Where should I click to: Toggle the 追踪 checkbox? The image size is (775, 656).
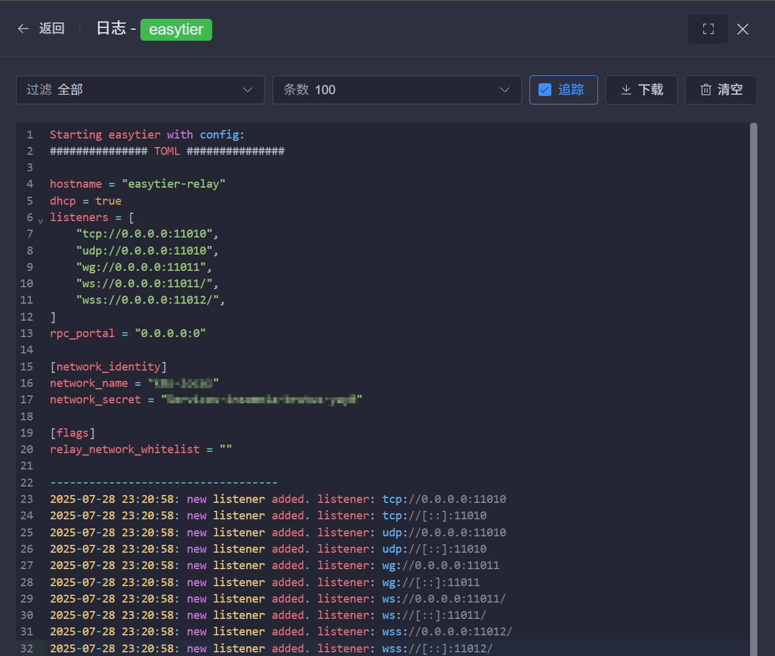545,90
